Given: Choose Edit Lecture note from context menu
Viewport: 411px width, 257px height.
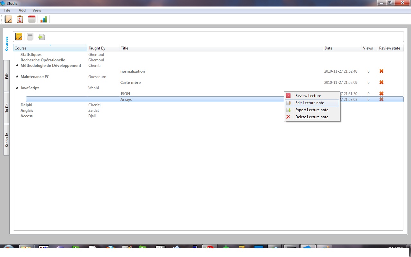Looking at the screenshot, I should click(312, 103).
